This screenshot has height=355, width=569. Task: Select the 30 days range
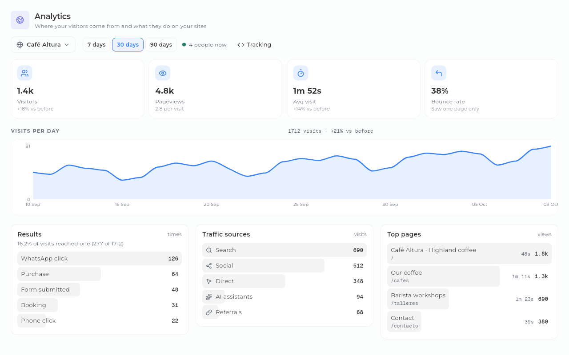(x=128, y=45)
